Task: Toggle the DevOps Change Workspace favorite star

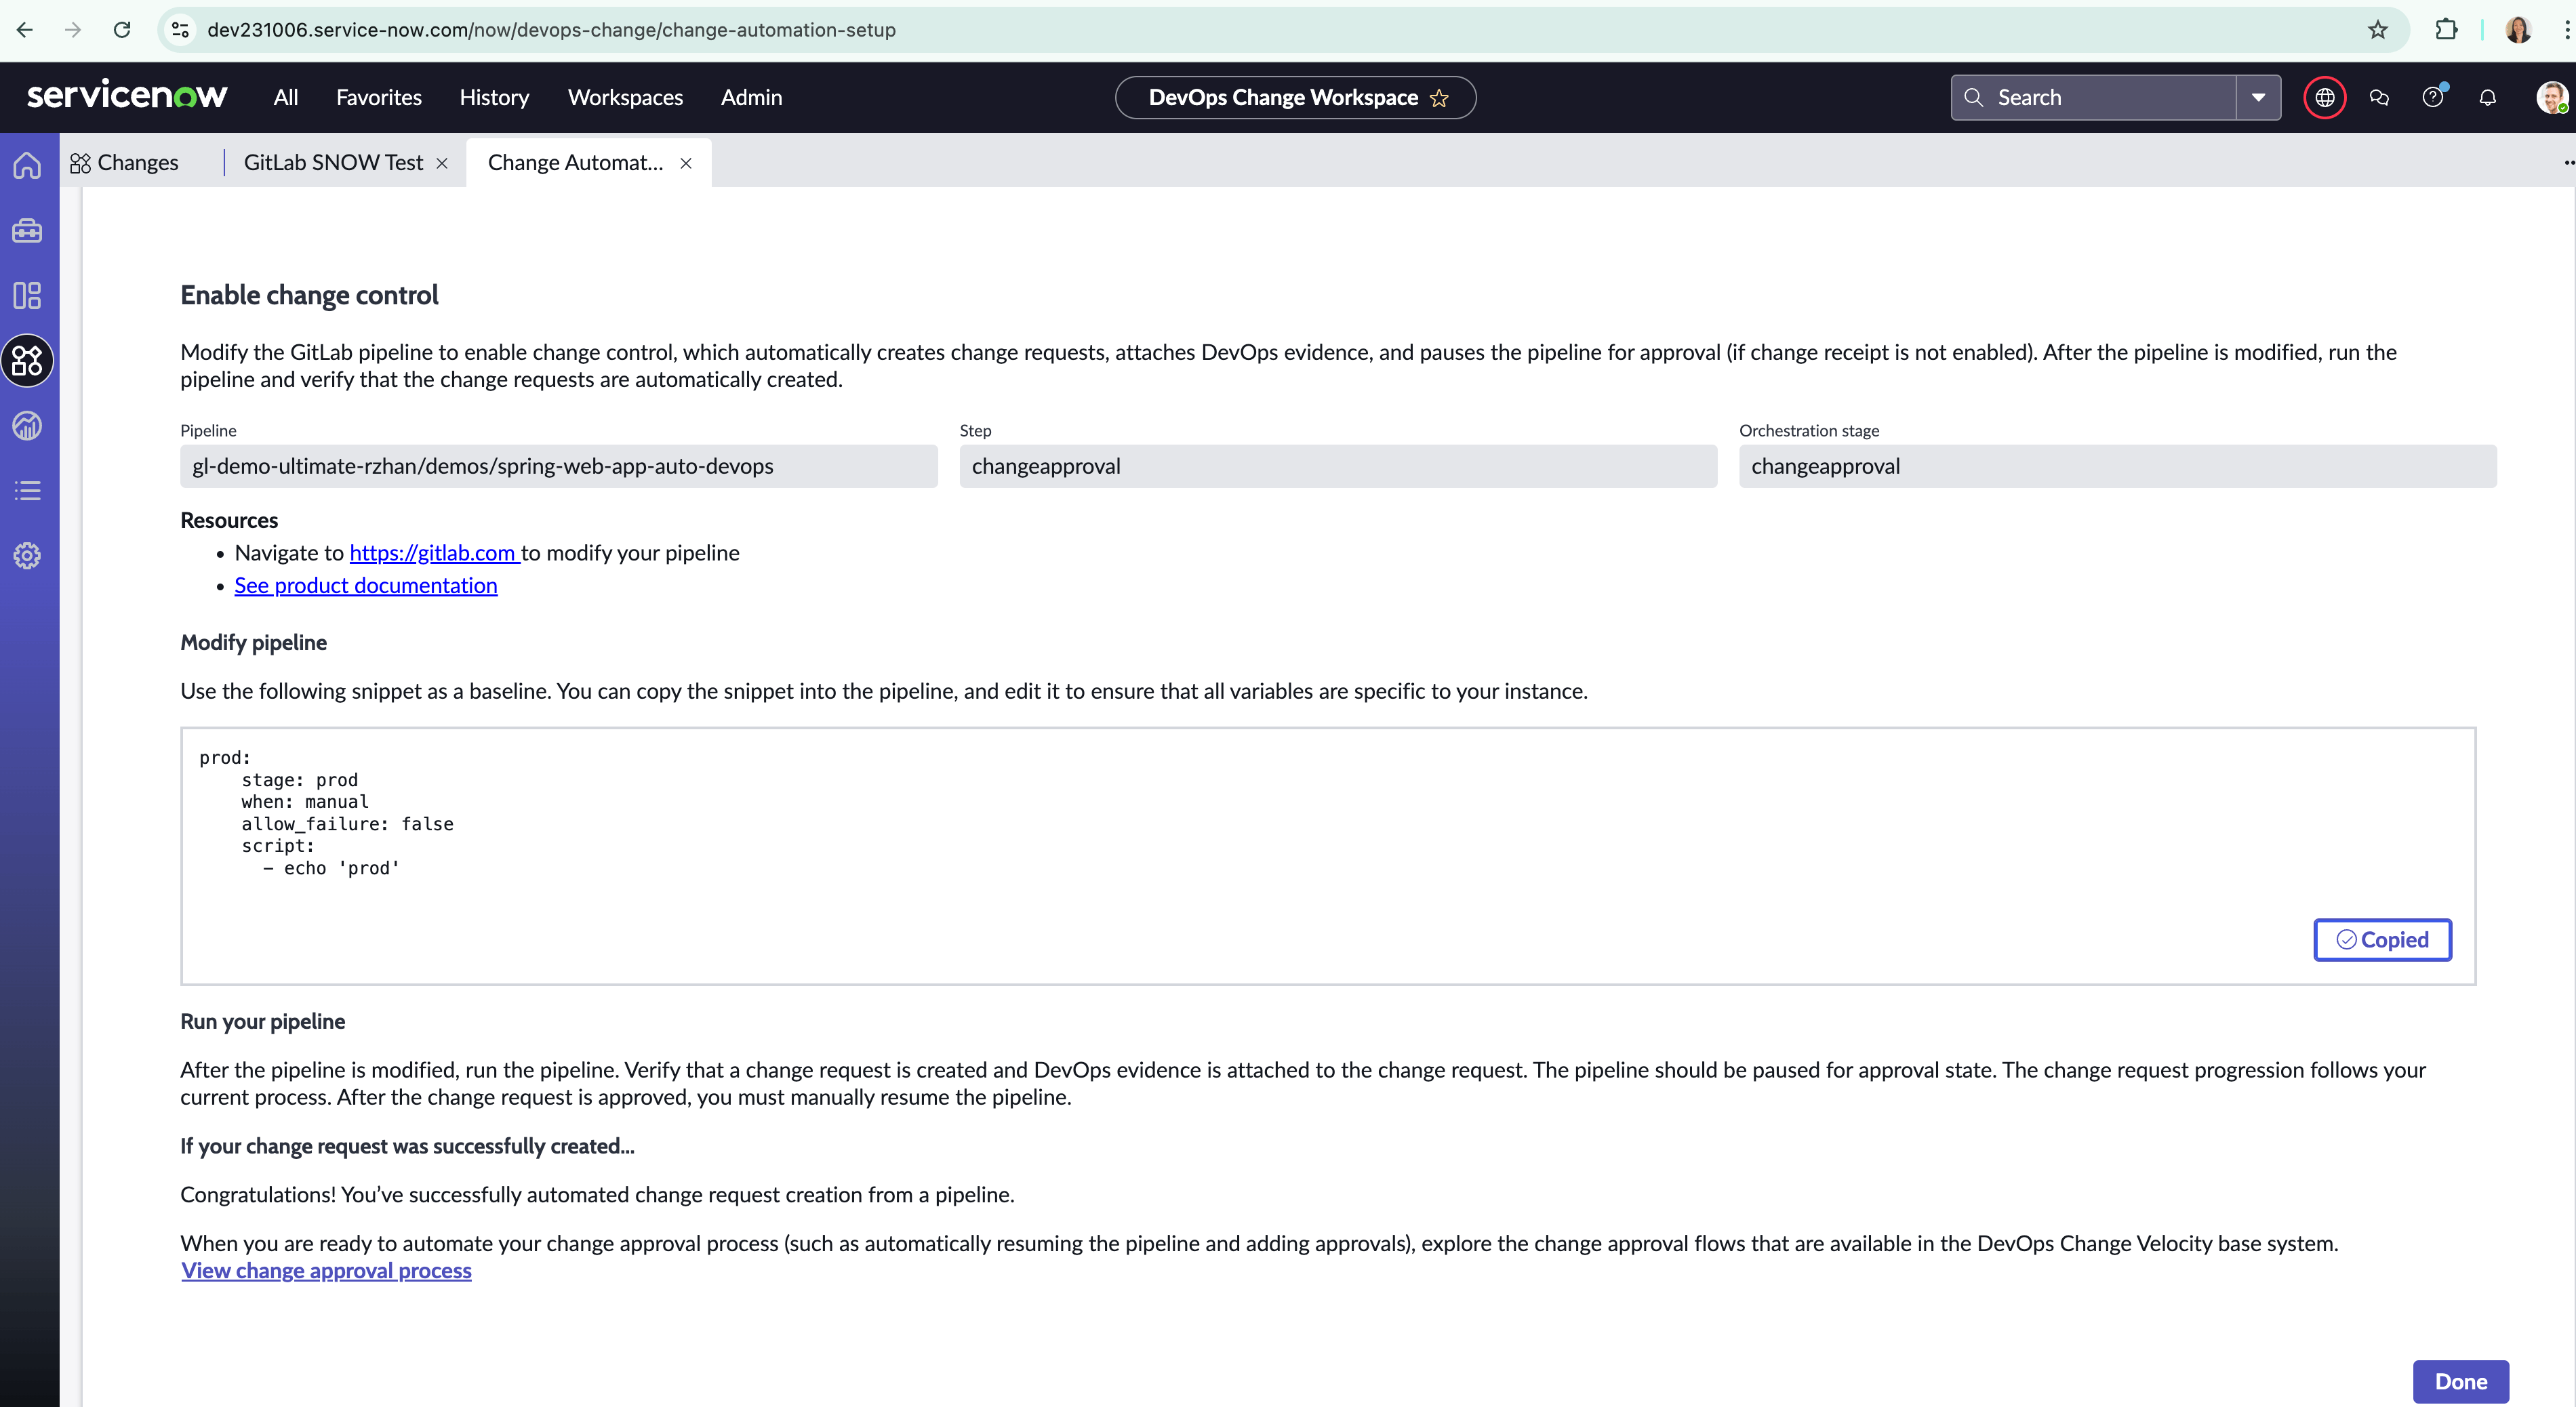Action: [x=1440, y=97]
